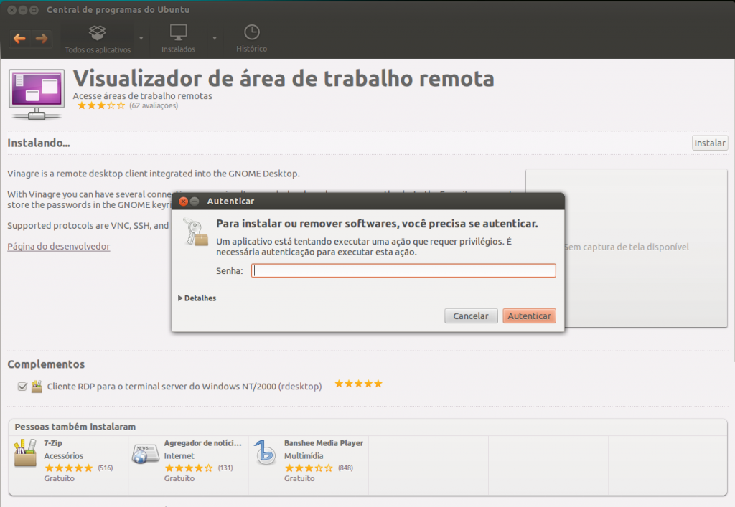Click the keys icon in the authentication dialog
The height and width of the screenshot is (507, 735).
(x=195, y=232)
